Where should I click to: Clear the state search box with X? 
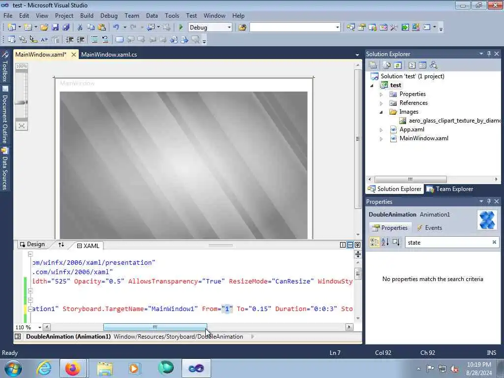[x=494, y=242]
